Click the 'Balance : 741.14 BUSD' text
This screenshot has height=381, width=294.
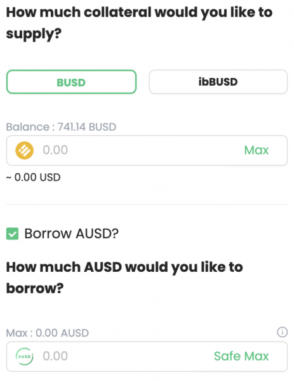[61, 127]
